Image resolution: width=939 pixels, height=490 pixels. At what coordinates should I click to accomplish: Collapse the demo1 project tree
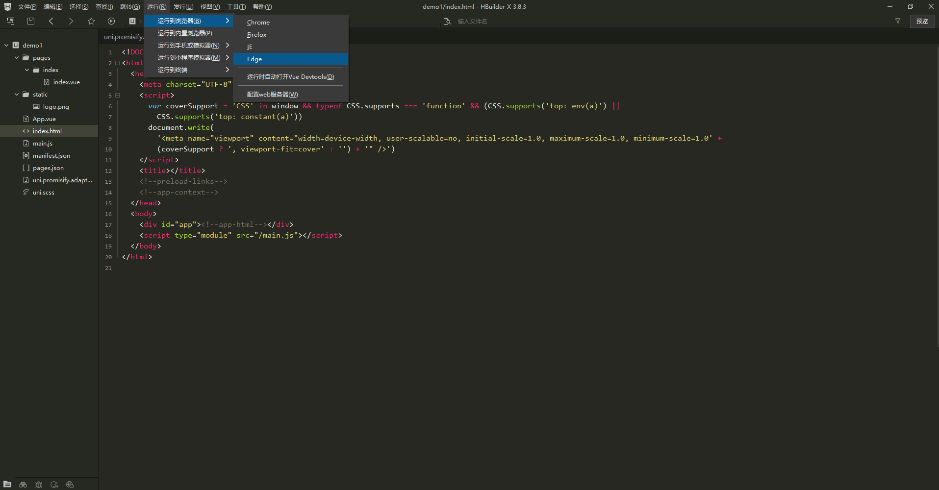(6, 45)
